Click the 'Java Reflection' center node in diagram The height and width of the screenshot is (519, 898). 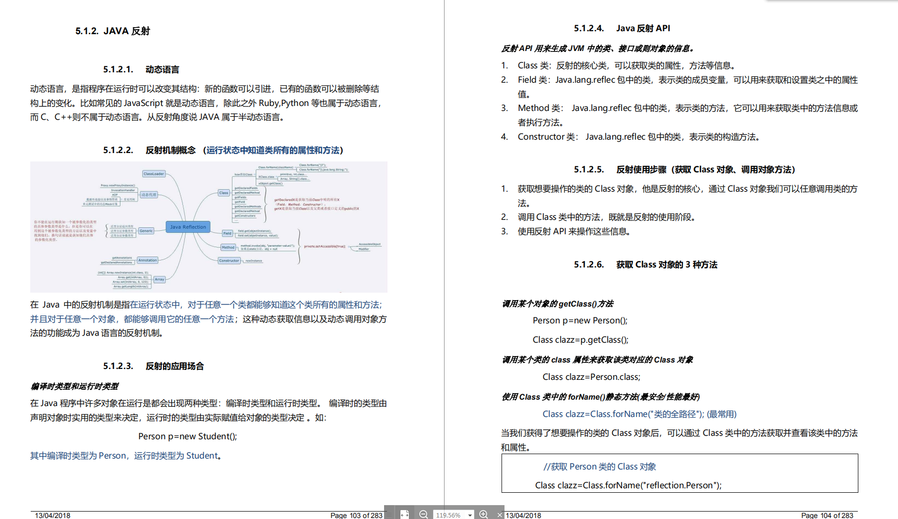(188, 227)
